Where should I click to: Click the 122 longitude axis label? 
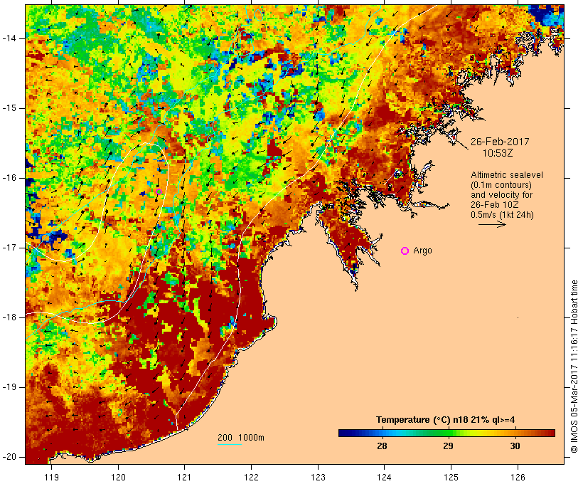click(x=251, y=477)
